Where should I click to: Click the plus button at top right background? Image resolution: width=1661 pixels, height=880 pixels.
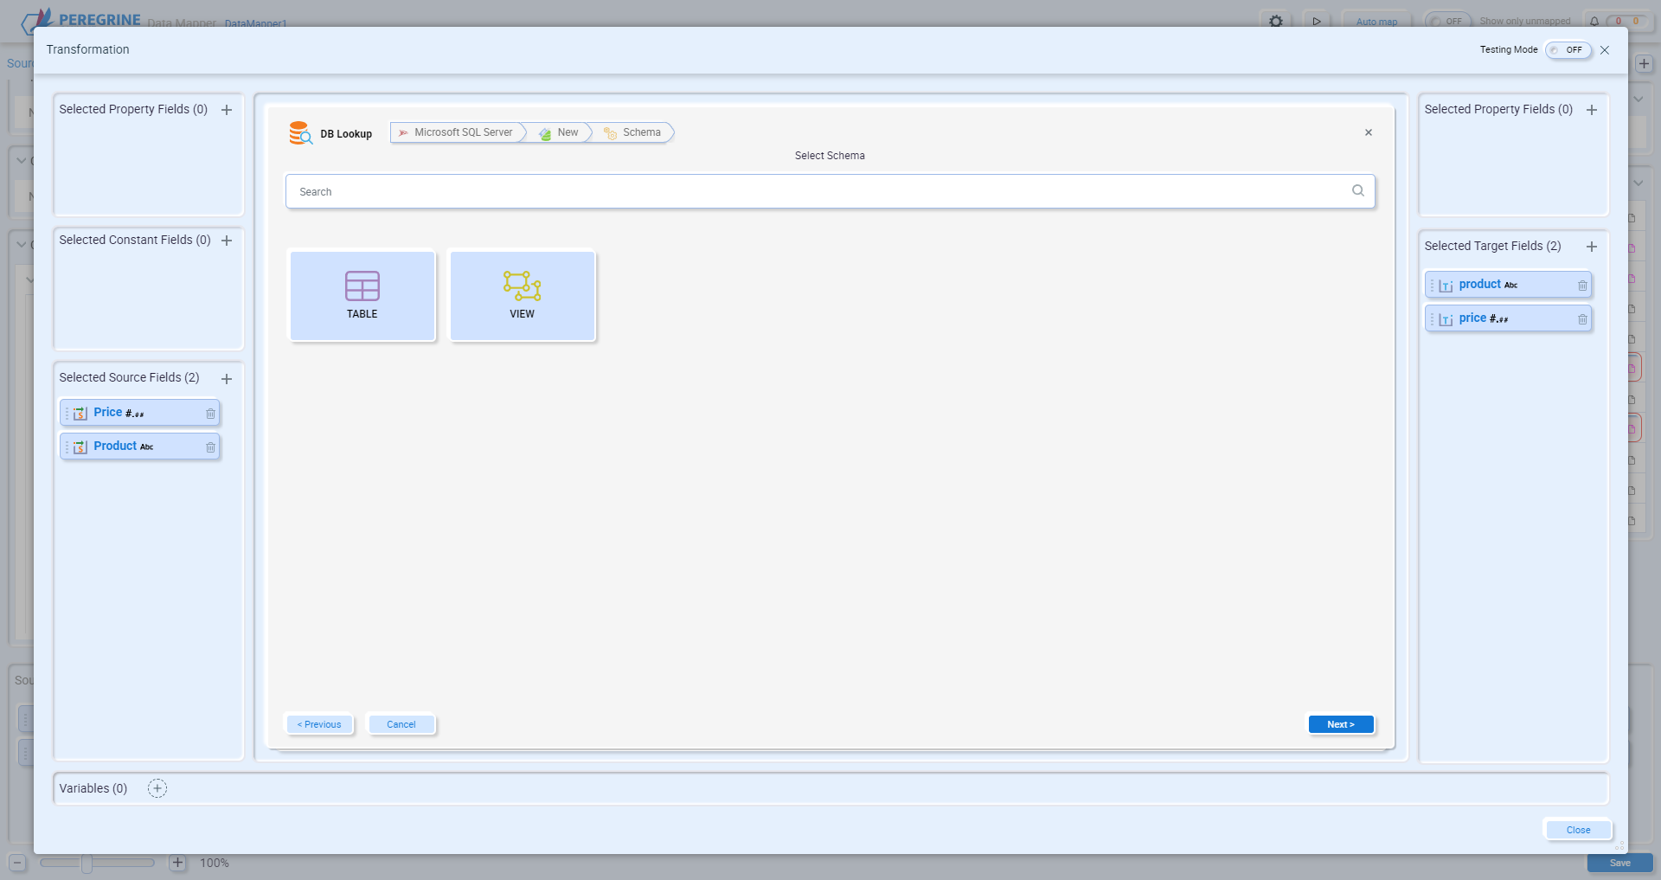click(1645, 63)
